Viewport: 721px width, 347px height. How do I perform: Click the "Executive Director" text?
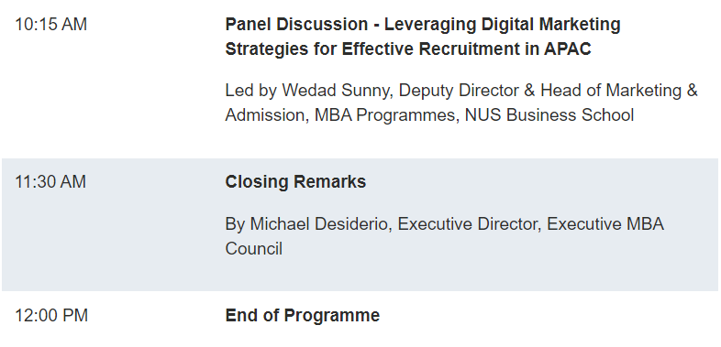pyautogui.click(x=467, y=224)
